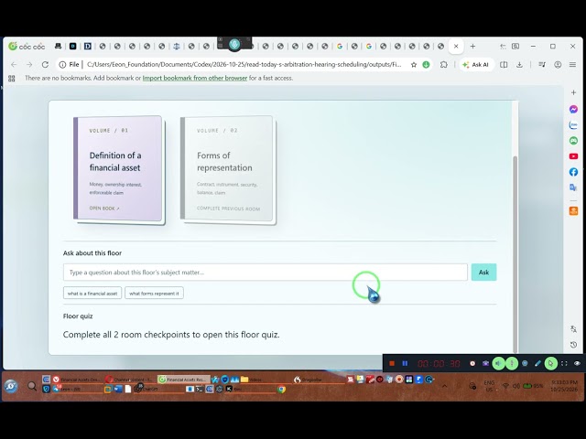This screenshot has height=439, width=586.
Task: Choose the 'what is a financial asset' suggestion
Action: click(x=92, y=294)
